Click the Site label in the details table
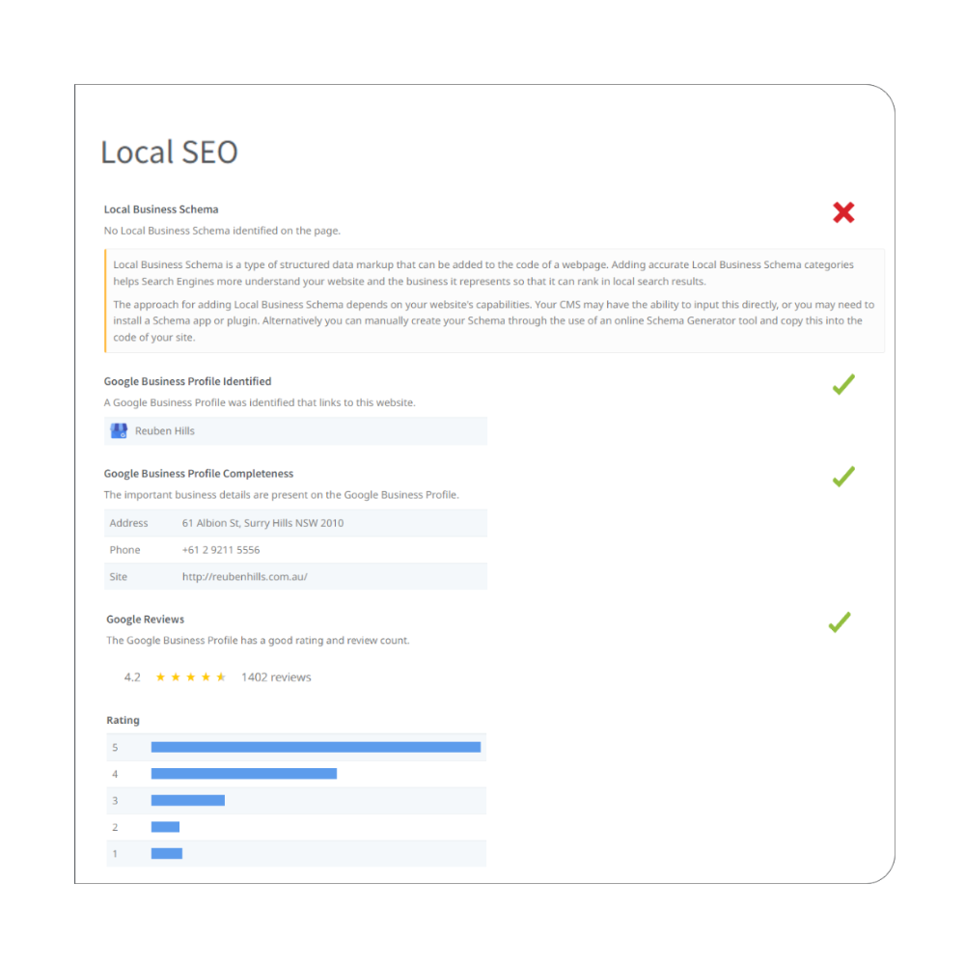The height and width of the screenshot is (965, 965). click(x=118, y=577)
